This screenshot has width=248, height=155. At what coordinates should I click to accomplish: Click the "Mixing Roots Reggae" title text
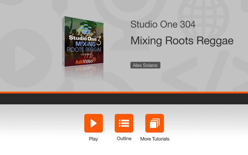point(182,41)
